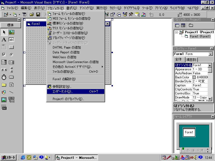Click View Code in the Project panel
The width and height of the screenshot is (215, 161).
click(177, 25)
